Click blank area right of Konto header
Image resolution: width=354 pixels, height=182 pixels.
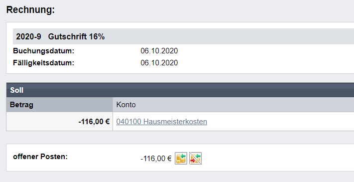tap(244, 105)
